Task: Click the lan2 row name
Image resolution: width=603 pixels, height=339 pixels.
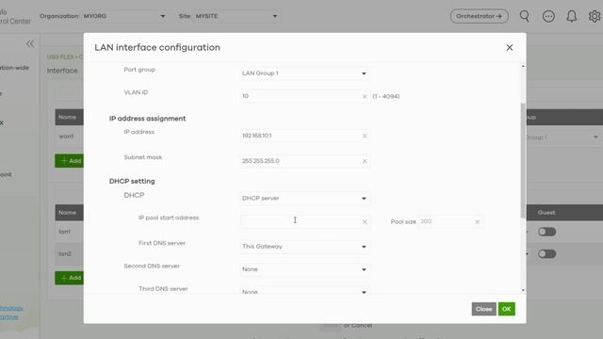Action: click(65, 253)
